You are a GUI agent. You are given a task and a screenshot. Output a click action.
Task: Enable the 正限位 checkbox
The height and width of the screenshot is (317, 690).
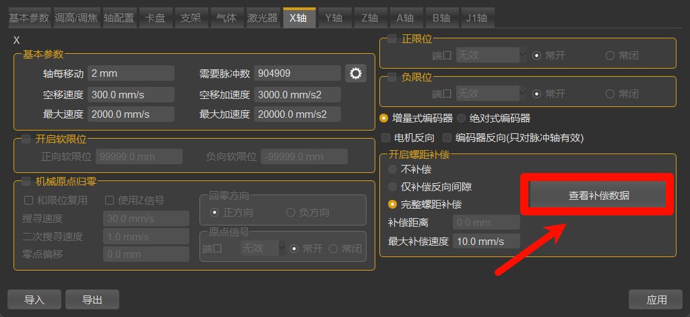click(x=391, y=38)
